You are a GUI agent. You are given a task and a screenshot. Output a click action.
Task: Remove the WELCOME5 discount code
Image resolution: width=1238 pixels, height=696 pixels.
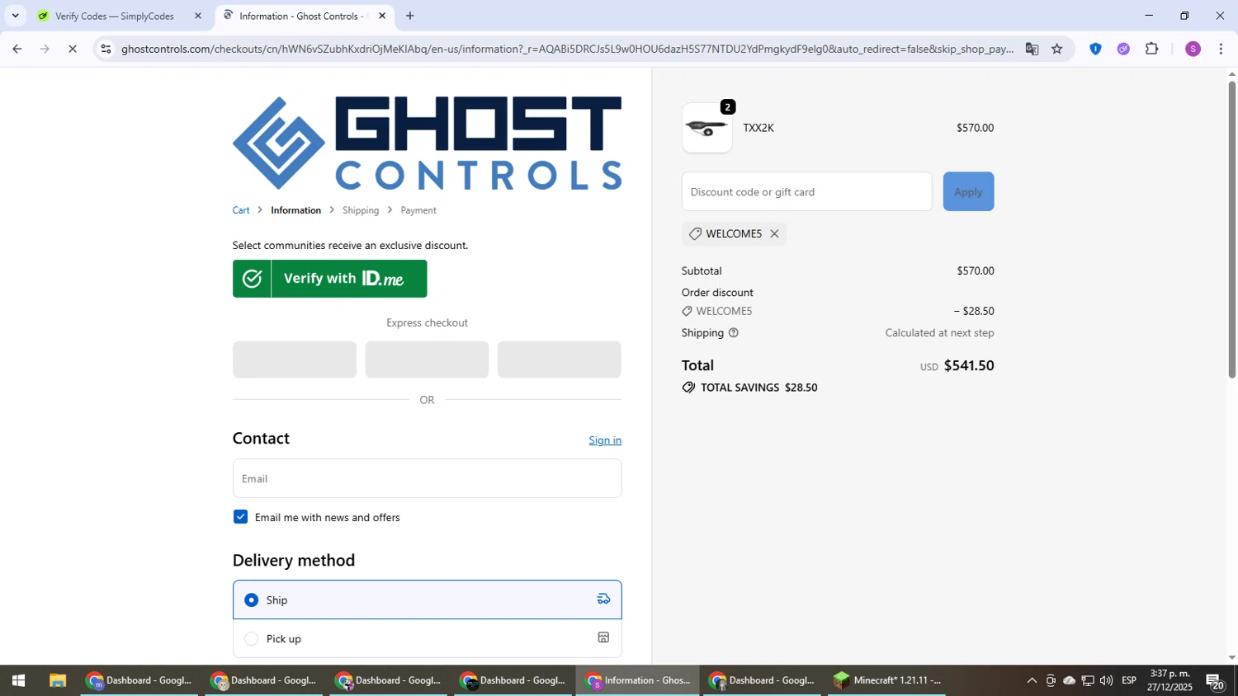(x=774, y=234)
